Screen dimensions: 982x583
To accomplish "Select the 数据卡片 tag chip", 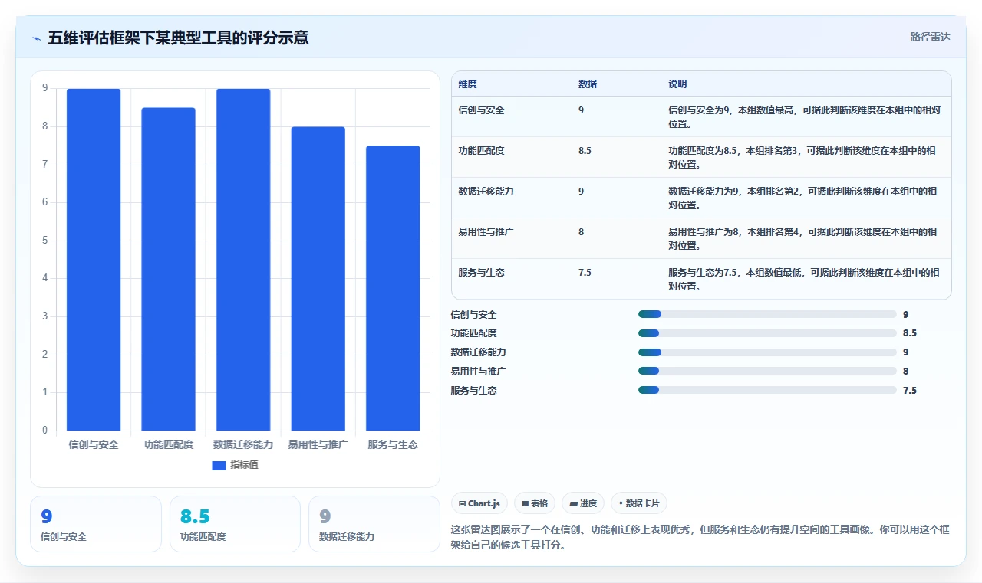I will [x=639, y=503].
